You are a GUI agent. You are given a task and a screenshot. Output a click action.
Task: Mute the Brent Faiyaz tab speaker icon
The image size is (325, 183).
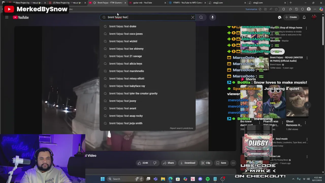pos(94,3)
